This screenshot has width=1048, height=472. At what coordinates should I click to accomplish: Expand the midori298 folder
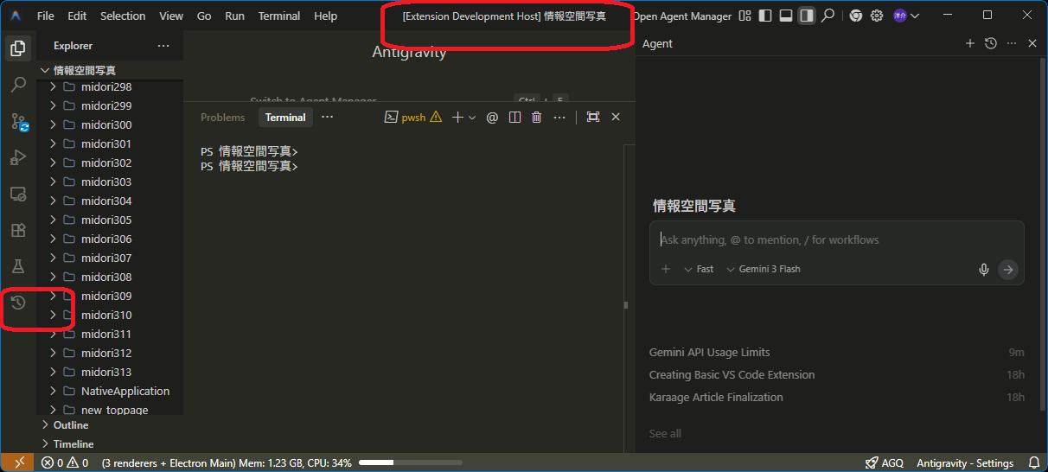(x=109, y=86)
